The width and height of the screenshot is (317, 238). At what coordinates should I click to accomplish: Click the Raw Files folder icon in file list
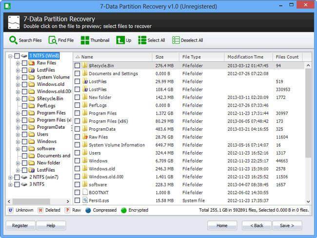coord(84,137)
